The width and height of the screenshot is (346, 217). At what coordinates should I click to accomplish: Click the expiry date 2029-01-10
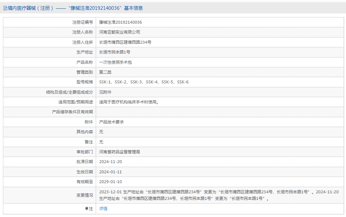110,182
